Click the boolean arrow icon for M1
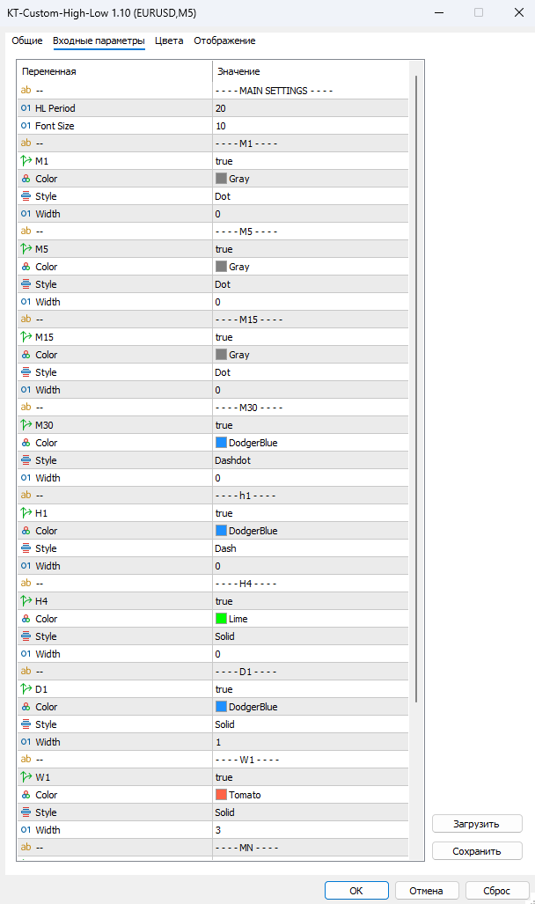 click(x=26, y=161)
